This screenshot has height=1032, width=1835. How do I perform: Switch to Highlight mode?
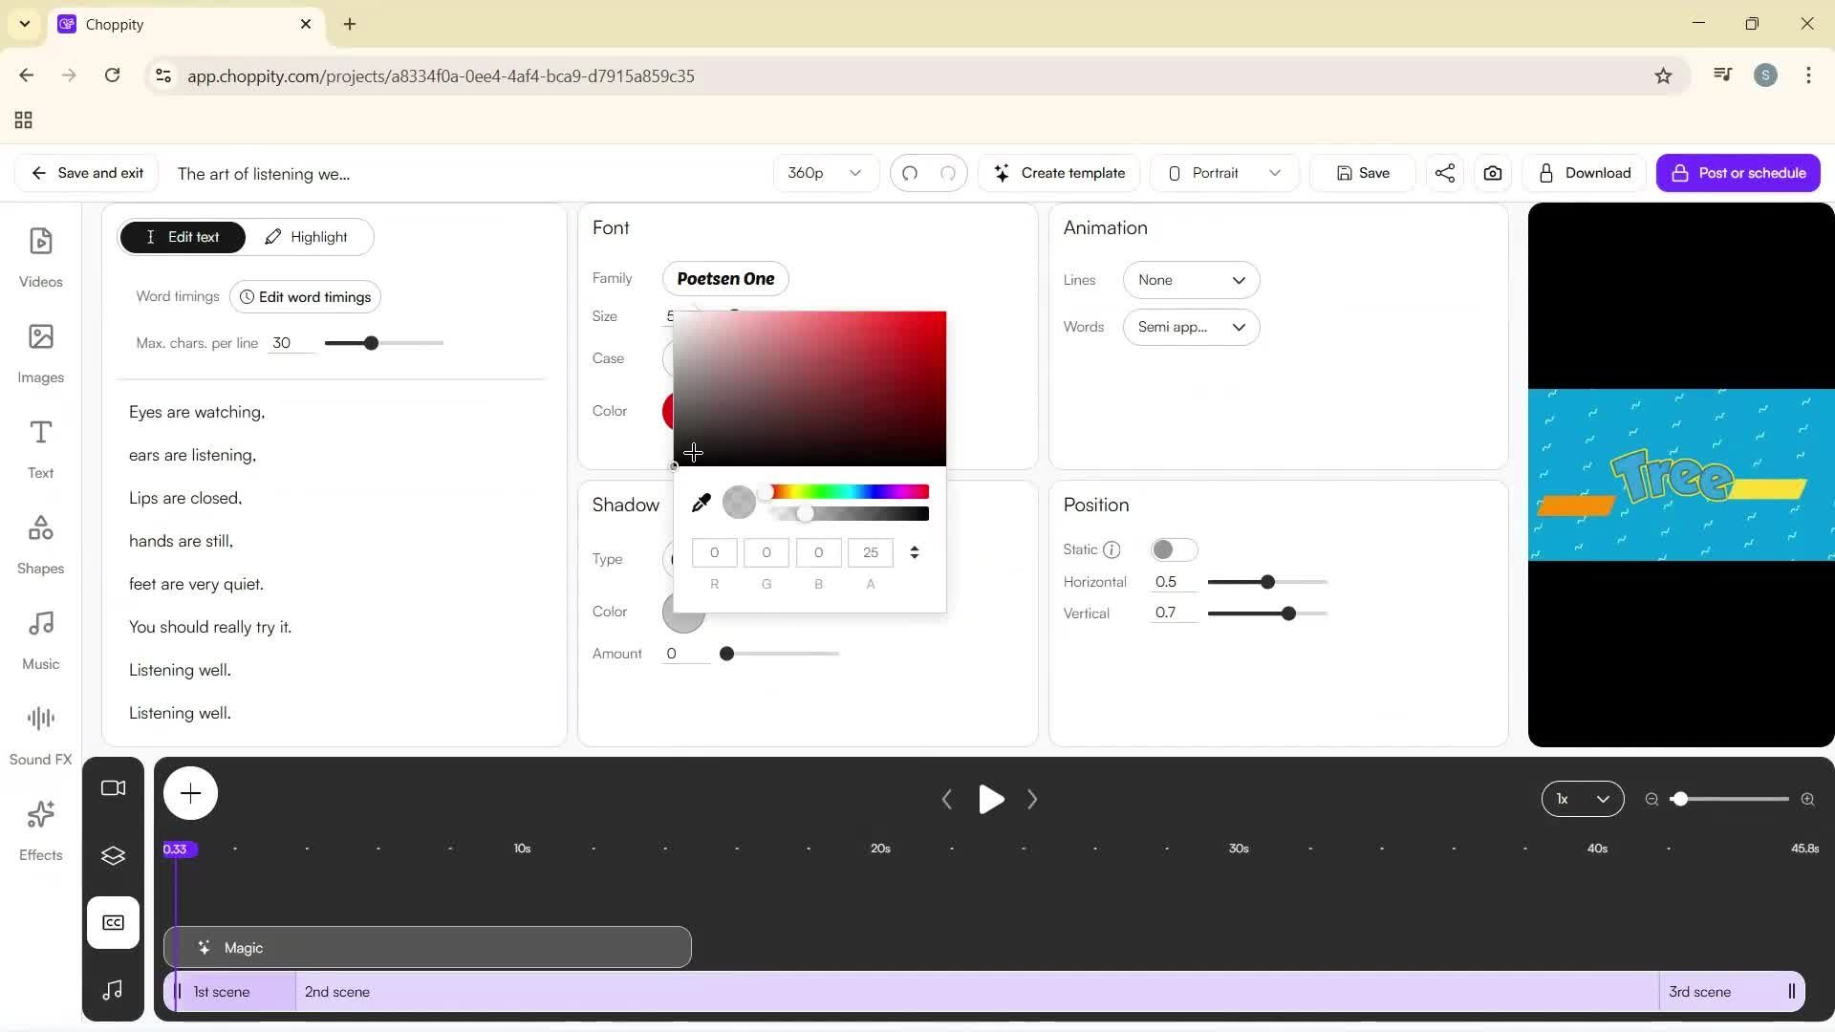pyautogui.click(x=307, y=236)
